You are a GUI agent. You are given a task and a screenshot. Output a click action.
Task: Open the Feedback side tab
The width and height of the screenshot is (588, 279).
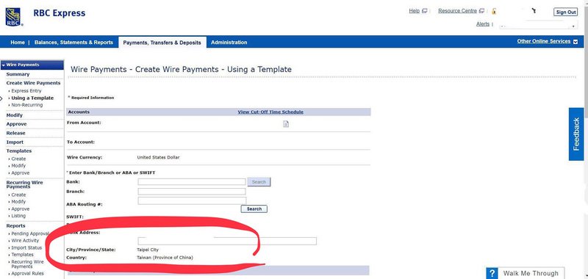(x=576, y=134)
